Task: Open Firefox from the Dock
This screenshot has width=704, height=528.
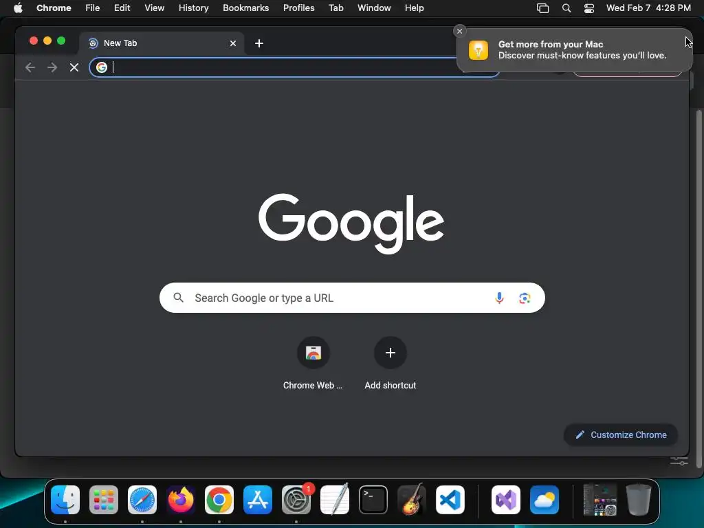Action: click(x=181, y=500)
